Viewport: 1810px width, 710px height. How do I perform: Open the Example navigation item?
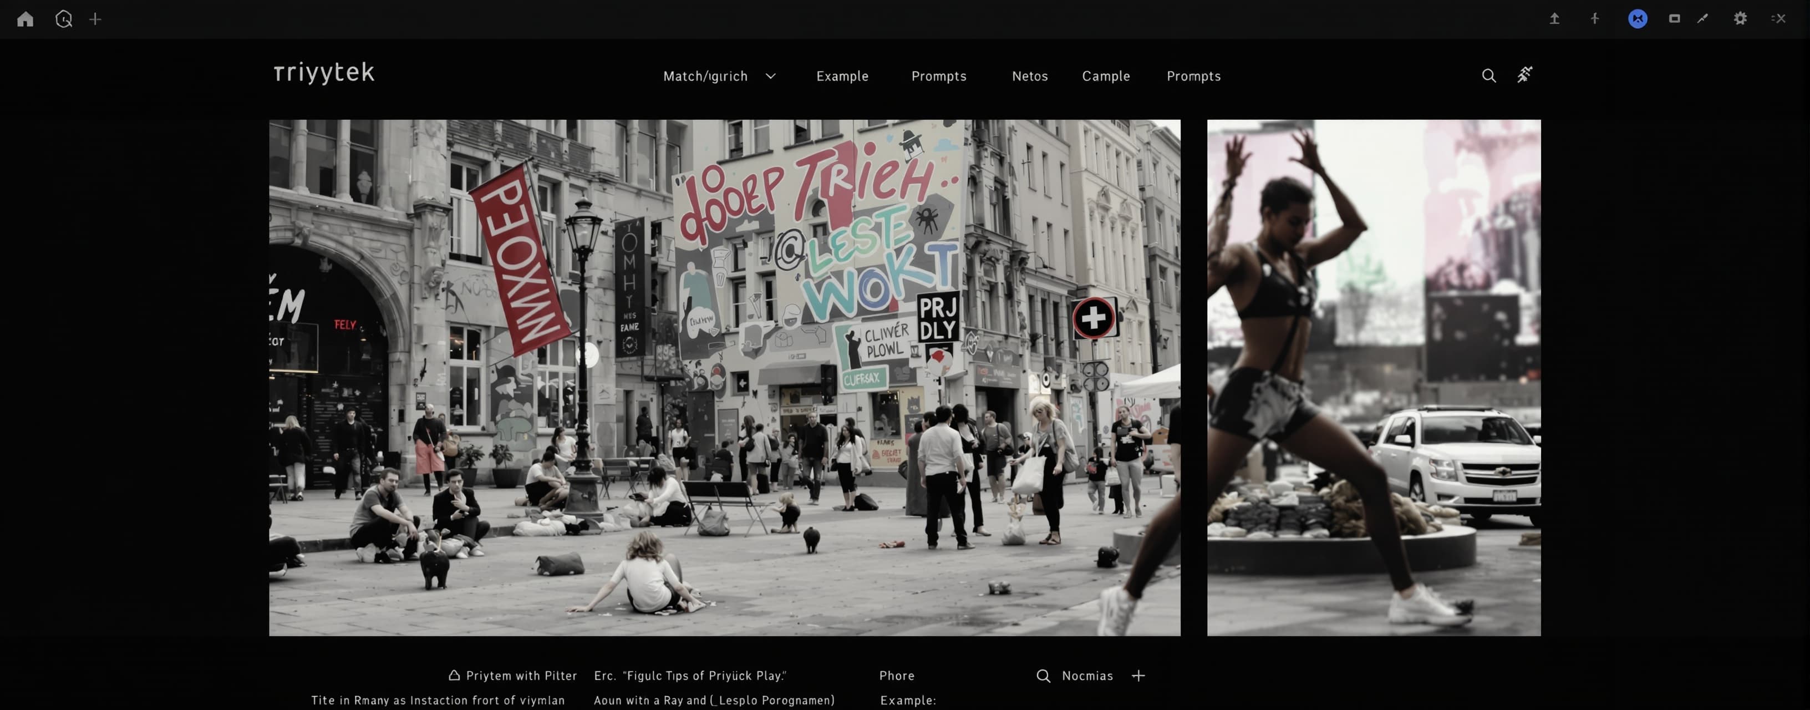tap(842, 76)
